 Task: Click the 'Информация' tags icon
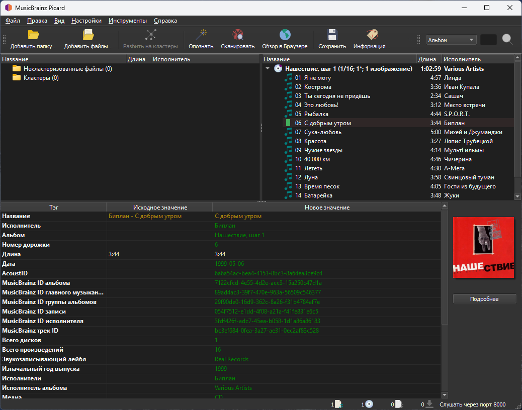(x=372, y=35)
